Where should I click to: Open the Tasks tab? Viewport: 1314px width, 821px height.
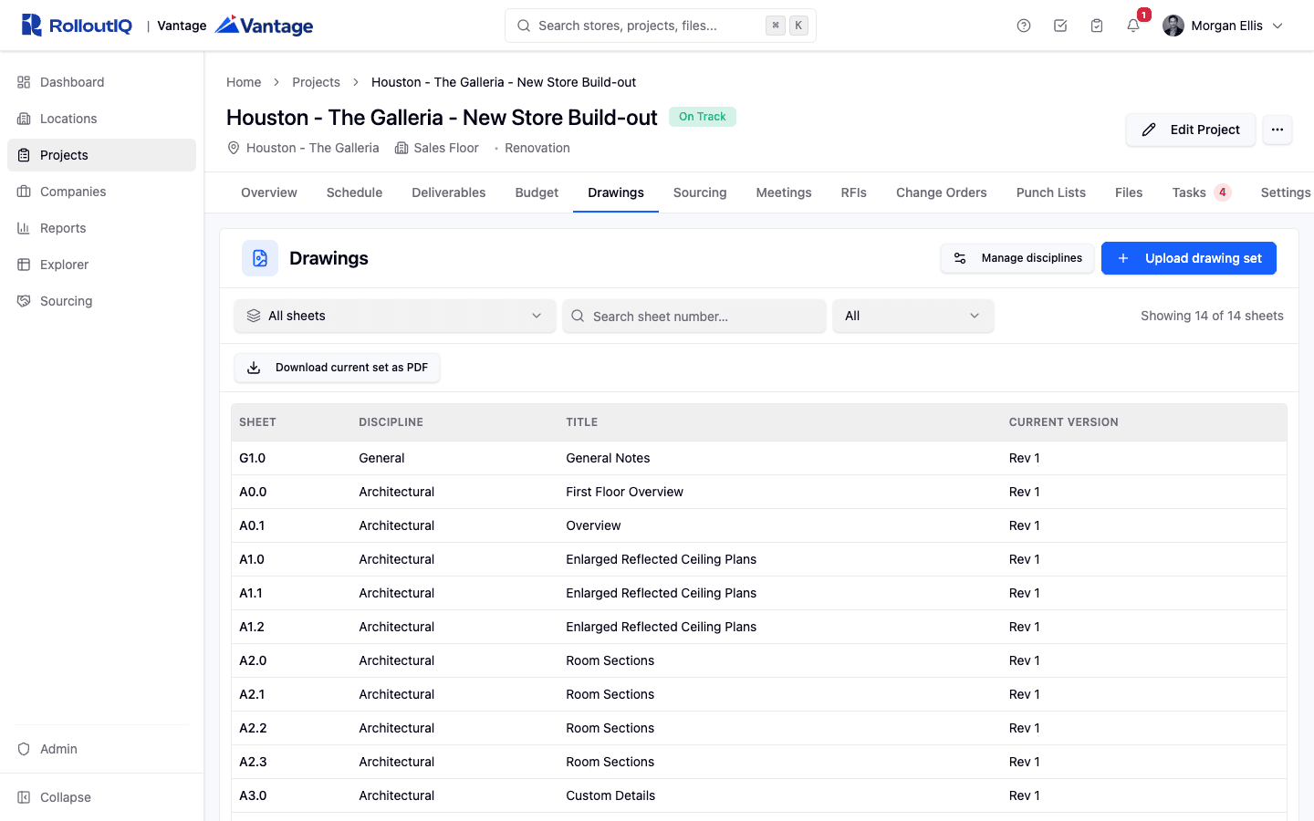pos(1202,192)
